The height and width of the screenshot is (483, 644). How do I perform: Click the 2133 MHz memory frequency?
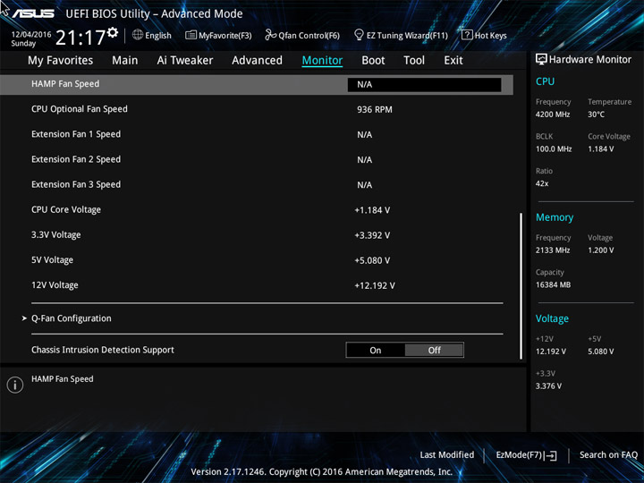[x=553, y=250]
